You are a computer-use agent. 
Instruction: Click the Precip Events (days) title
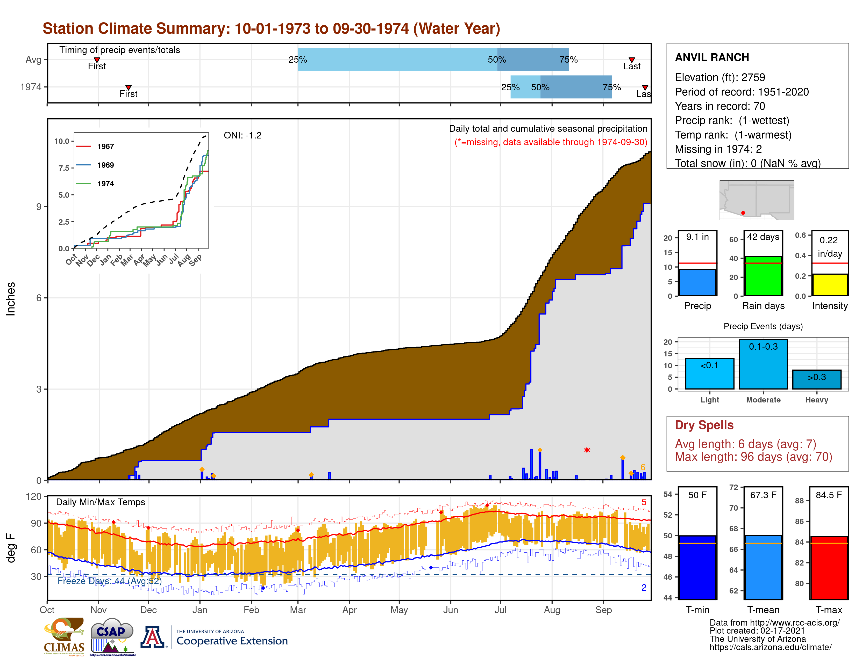(763, 326)
